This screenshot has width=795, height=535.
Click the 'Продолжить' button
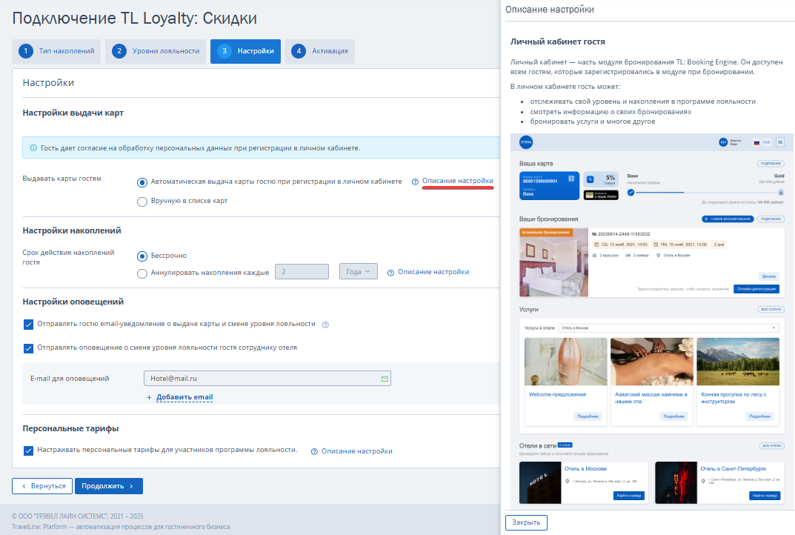pyautogui.click(x=109, y=486)
